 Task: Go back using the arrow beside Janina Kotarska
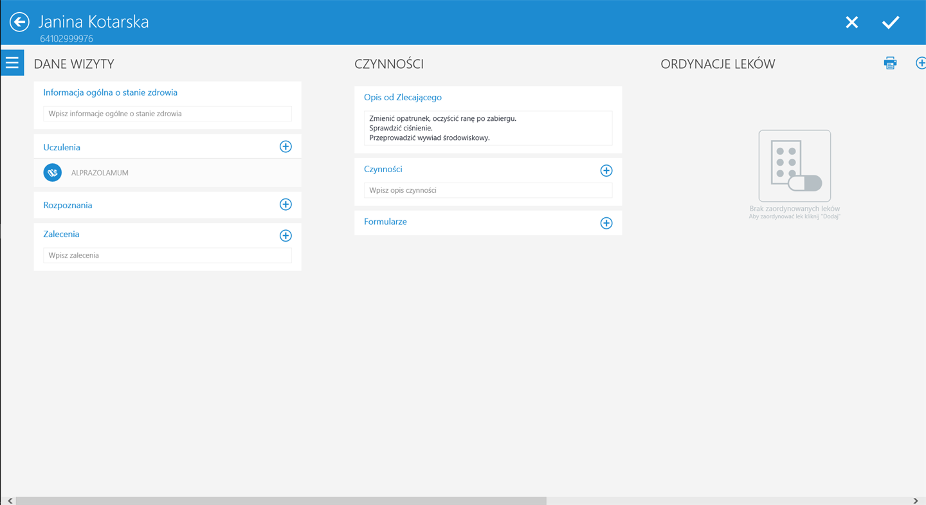[19, 22]
